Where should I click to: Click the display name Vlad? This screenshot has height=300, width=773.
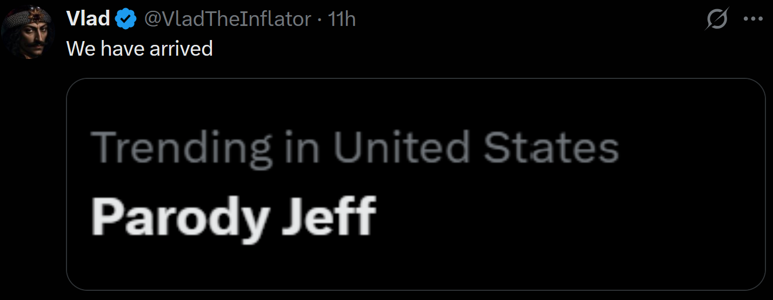pyautogui.click(x=89, y=19)
